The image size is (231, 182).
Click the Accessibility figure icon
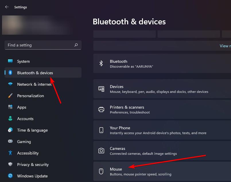tap(10, 153)
